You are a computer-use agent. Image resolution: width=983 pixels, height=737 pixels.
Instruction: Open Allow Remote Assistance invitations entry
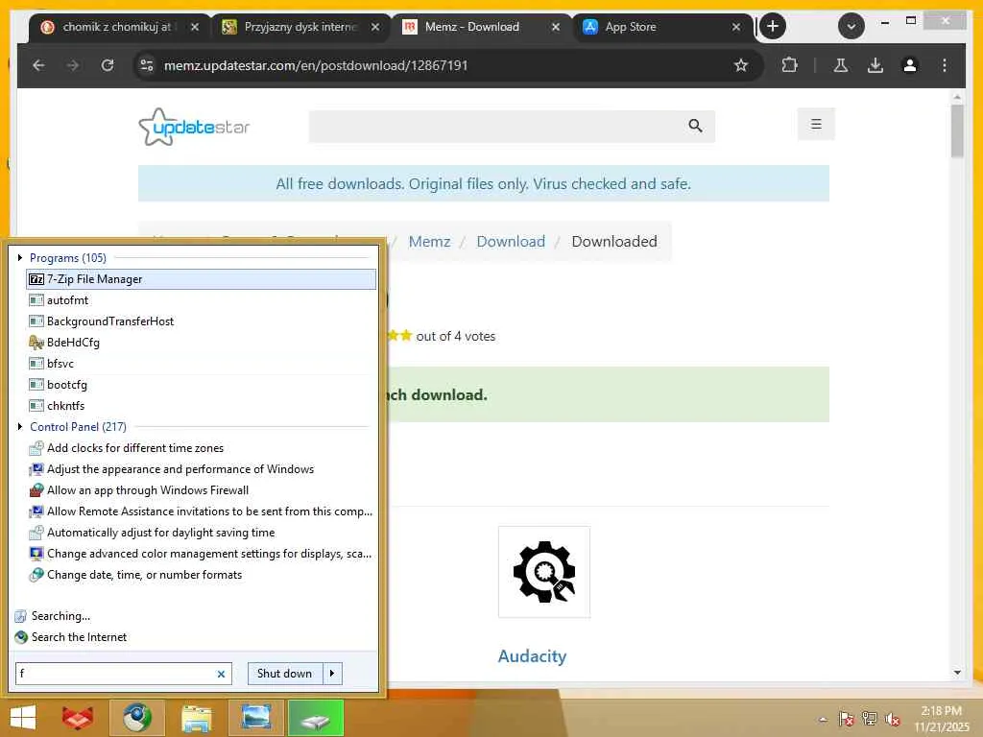click(x=202, y=511)
